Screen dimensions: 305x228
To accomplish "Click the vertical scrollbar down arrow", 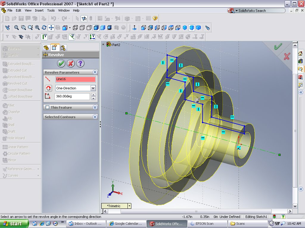I will point(295,206).
